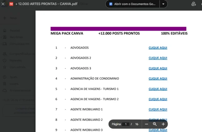Click the dimmed Com estrela star icon

(x=5, y=67)
